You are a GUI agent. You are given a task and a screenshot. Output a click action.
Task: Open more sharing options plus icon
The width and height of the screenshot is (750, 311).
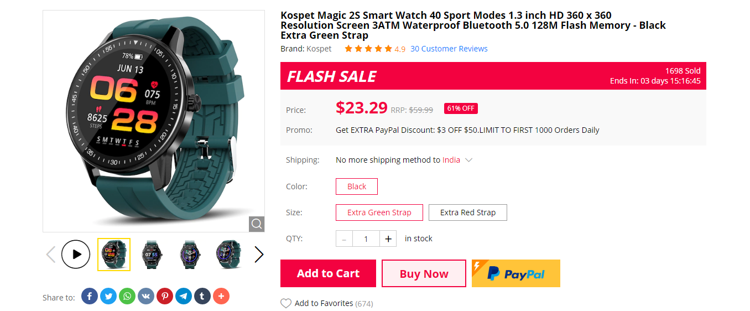pos(221,297)
